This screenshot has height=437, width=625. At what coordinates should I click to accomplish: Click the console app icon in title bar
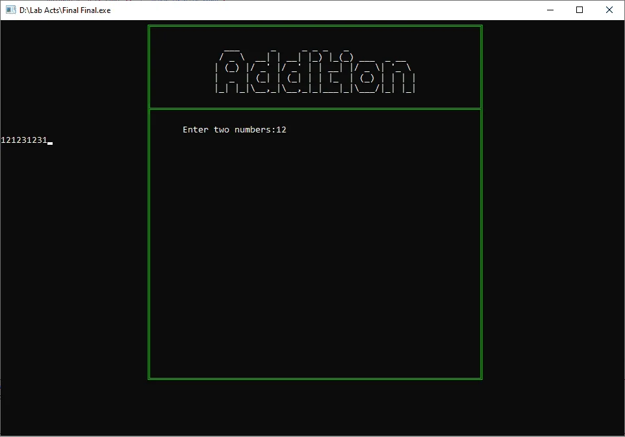click(x=11, y=10)
